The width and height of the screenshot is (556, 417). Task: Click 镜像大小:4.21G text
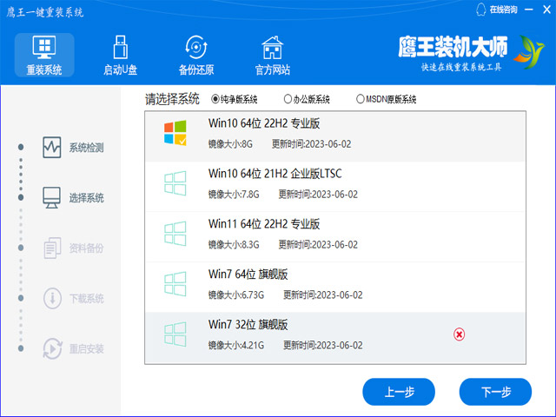pos(236,346)
